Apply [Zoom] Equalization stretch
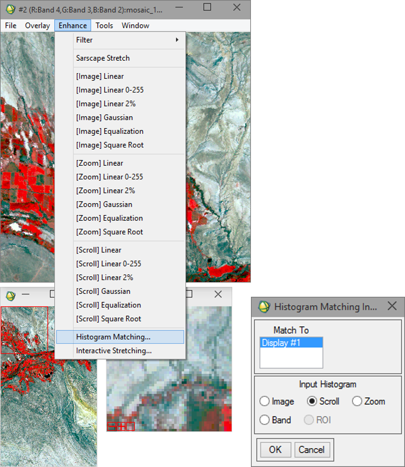The width and height of the screenshot is (405, 467). [120, 218]
